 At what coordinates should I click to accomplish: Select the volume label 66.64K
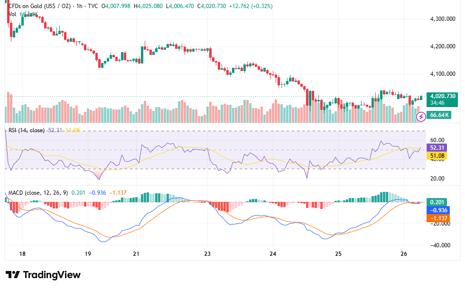click(x=439, y=115)
